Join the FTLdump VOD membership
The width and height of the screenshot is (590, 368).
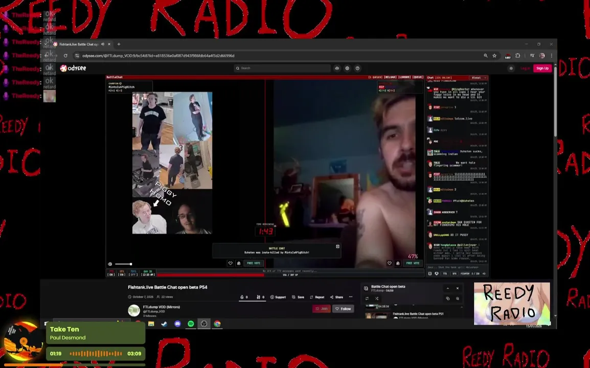322,309
